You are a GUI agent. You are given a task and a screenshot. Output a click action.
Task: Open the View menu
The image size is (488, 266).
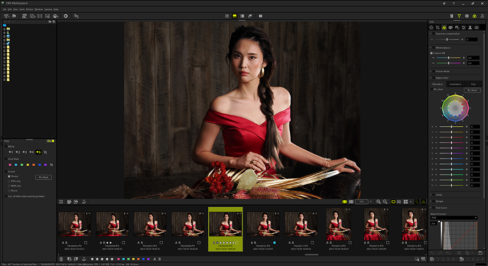point(15,9)
